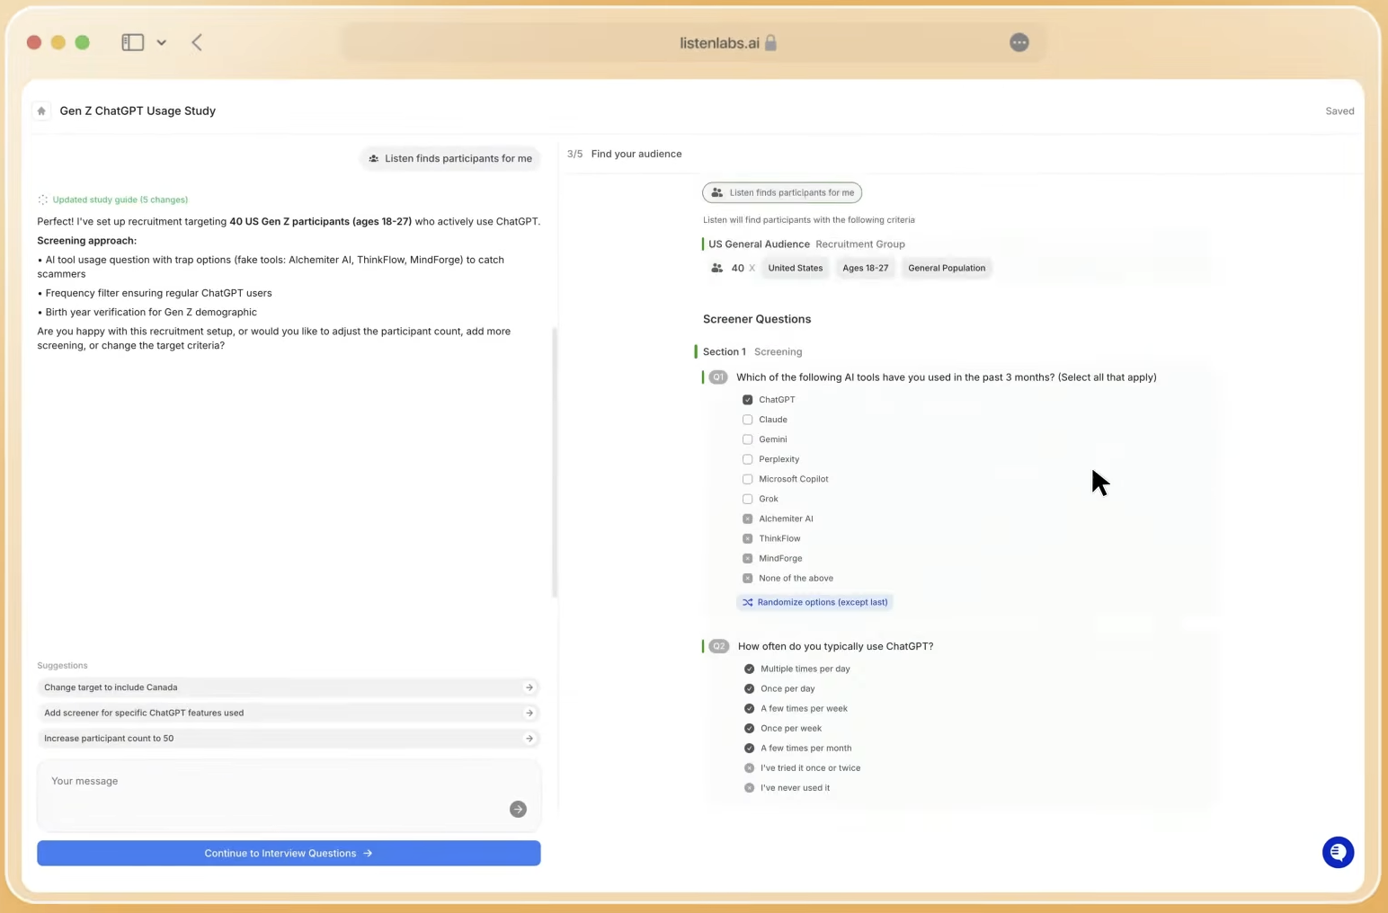Viewport: 1388px width, 913px height.
Task: Click the X to remove the 40 participant count
Action: pyautogui.click(x=752, y=268)
